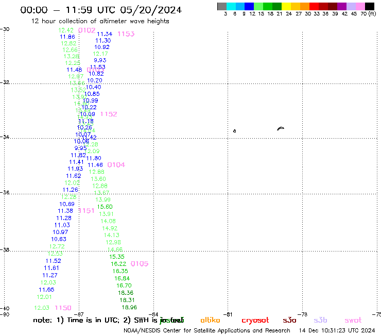Image resolution: width=381 pixels, height=335 pixels.
Task: Click the pink time label '1152'
Action: (x=109, y=114)
